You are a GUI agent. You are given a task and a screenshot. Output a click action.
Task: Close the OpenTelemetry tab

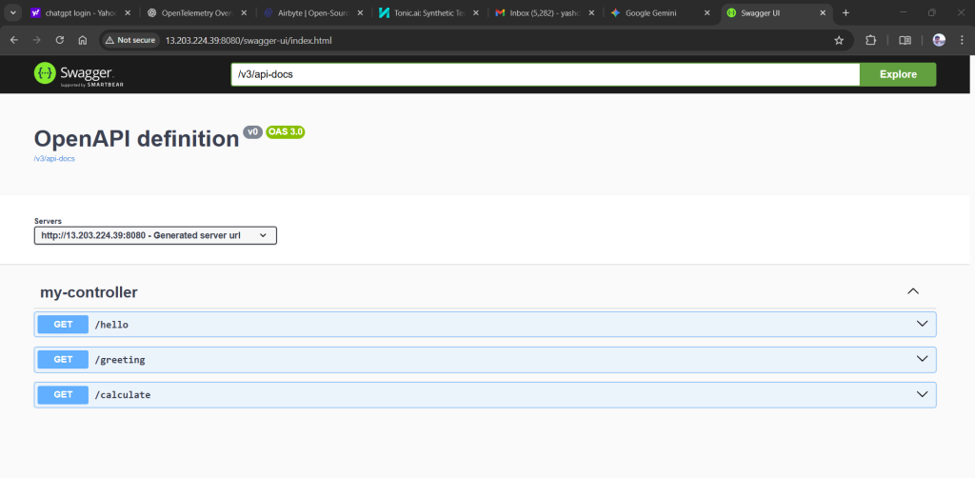244,12
